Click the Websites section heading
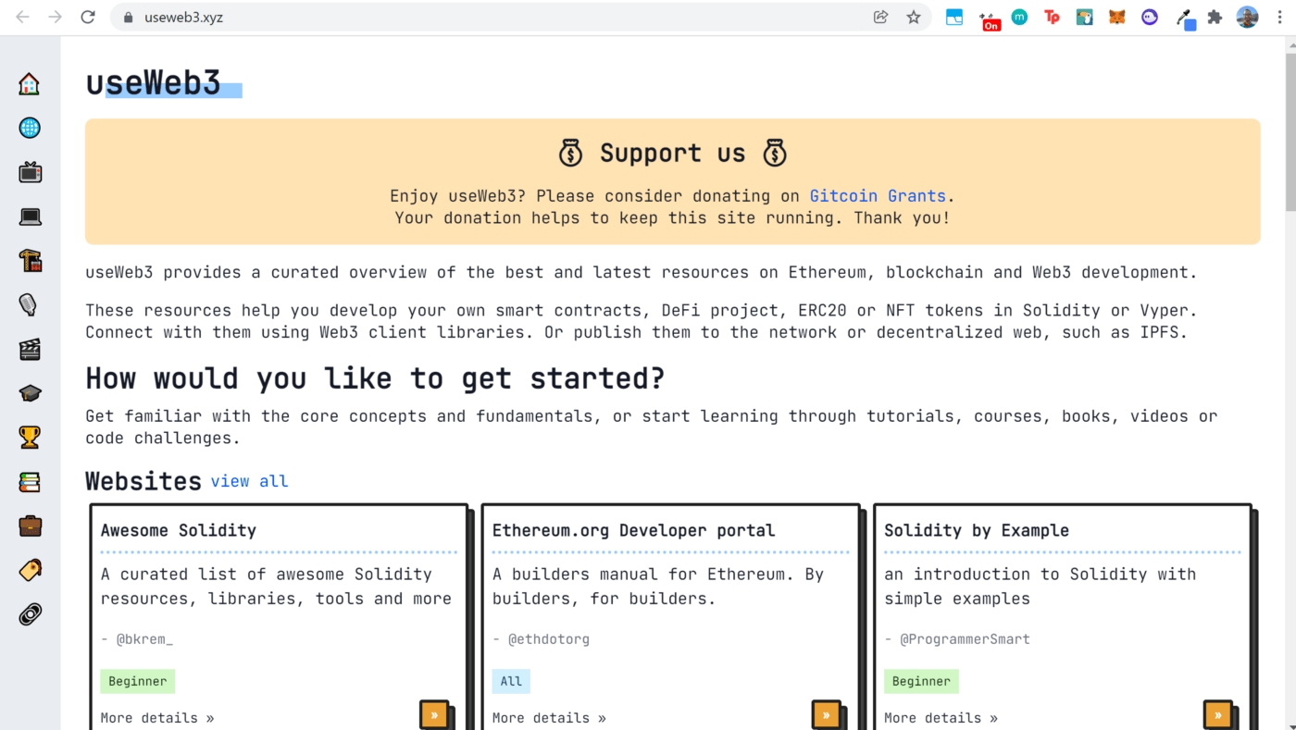The image size is (1296, 730). (x=143, y=481)
